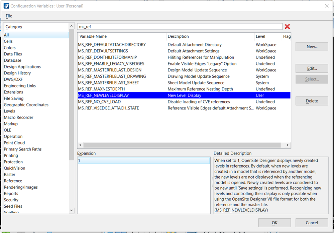Select the MS_REF_NO_CVE_LOAD variable row
Screen dimensions: 334x233
[184, 101]
